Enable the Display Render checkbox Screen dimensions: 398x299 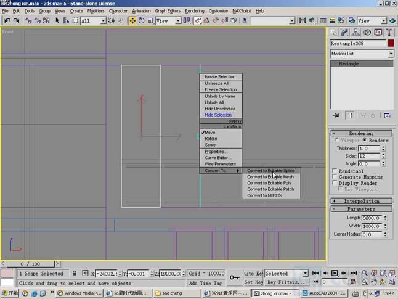point(335,182)
